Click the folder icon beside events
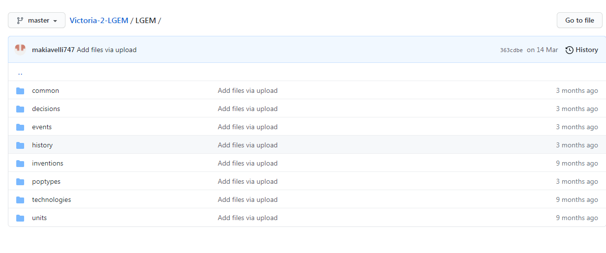 point(20,127)
